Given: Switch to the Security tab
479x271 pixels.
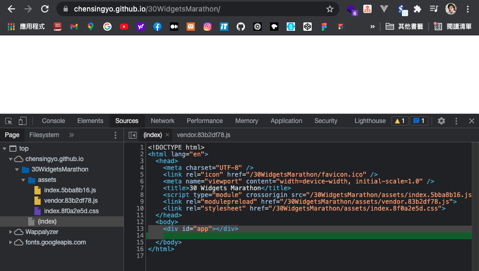Looking at the screenshot, I should tap(326, 121).
